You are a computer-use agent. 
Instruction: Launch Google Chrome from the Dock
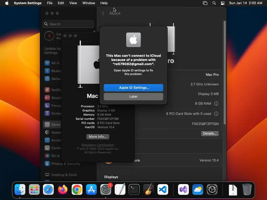[x=77, y=189]
